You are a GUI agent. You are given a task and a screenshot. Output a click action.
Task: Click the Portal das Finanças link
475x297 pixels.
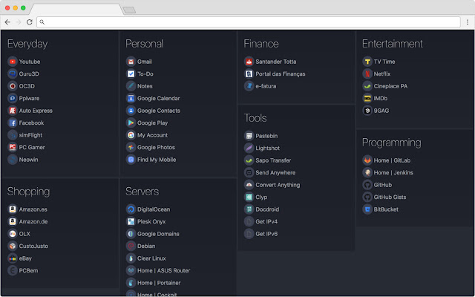click(281, 74)
